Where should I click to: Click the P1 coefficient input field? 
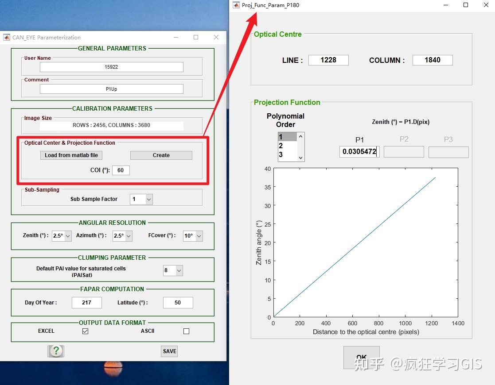[x=359, y=151]
